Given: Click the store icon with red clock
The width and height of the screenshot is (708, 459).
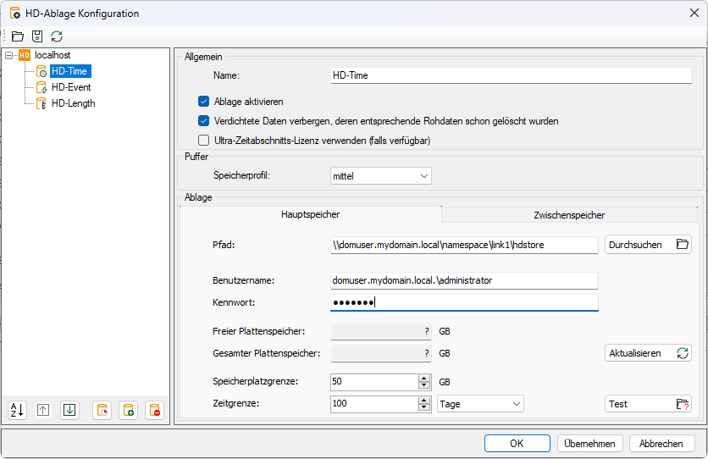Looking at the screenshot, I should [102, 410].
